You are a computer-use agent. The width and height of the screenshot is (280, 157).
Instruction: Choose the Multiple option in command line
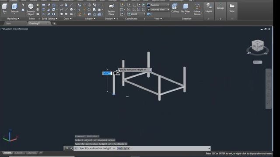coord(123,148)
